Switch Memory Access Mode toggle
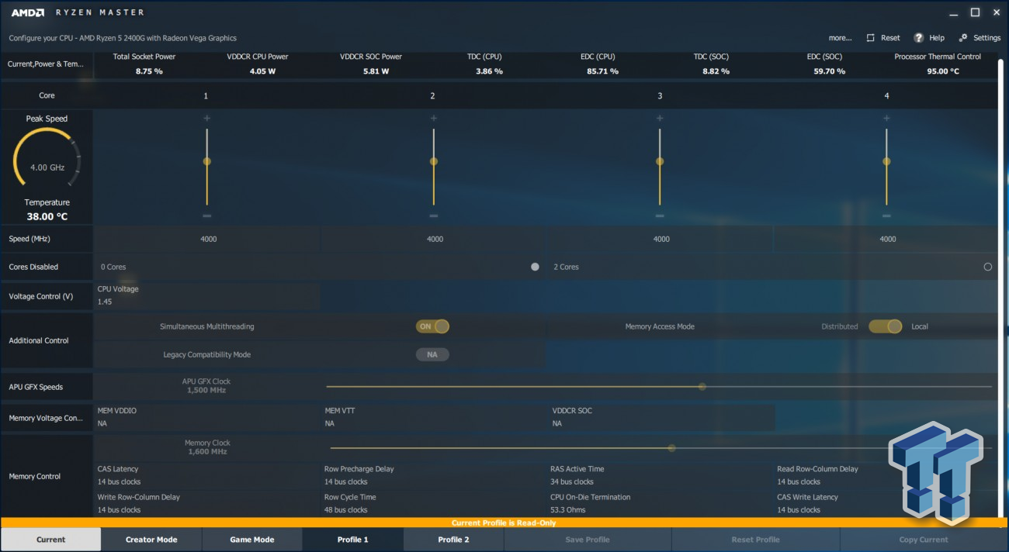The width and height of the screenshot is (1009, 552). click(885, 326)
